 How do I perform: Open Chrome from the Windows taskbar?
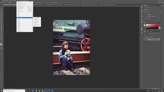[x=39, y=91]
